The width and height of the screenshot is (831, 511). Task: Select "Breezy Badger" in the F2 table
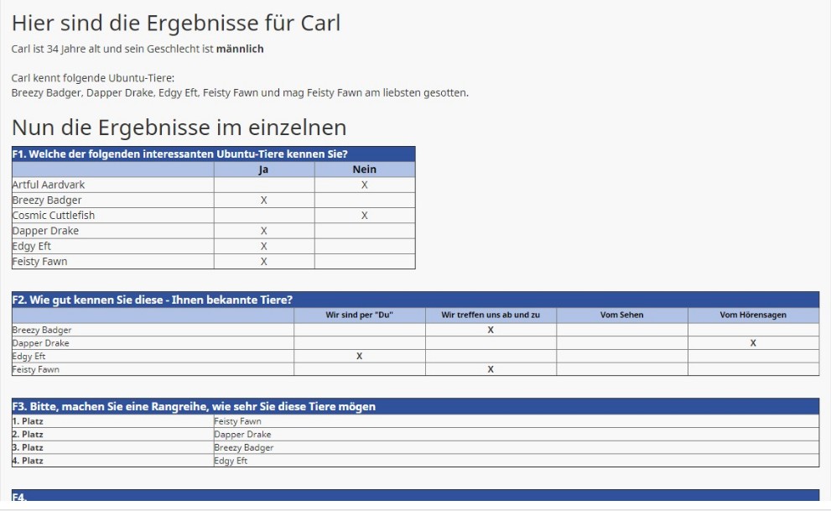42,331
